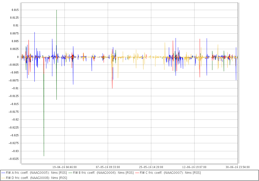
Task: Click the RW A fric coeff. legend entry
Action: click(34, 173)
